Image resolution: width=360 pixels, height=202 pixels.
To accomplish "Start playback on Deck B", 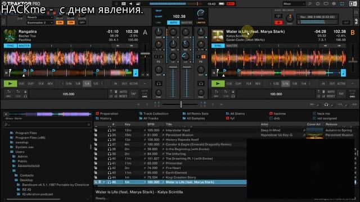I will click(x=218, y=84).
